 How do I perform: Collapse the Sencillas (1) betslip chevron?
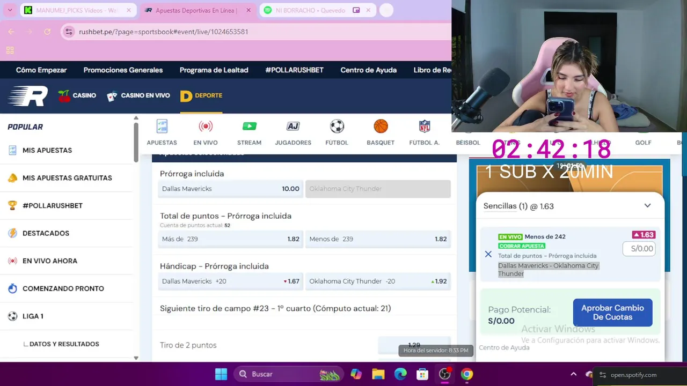[647, 206]
